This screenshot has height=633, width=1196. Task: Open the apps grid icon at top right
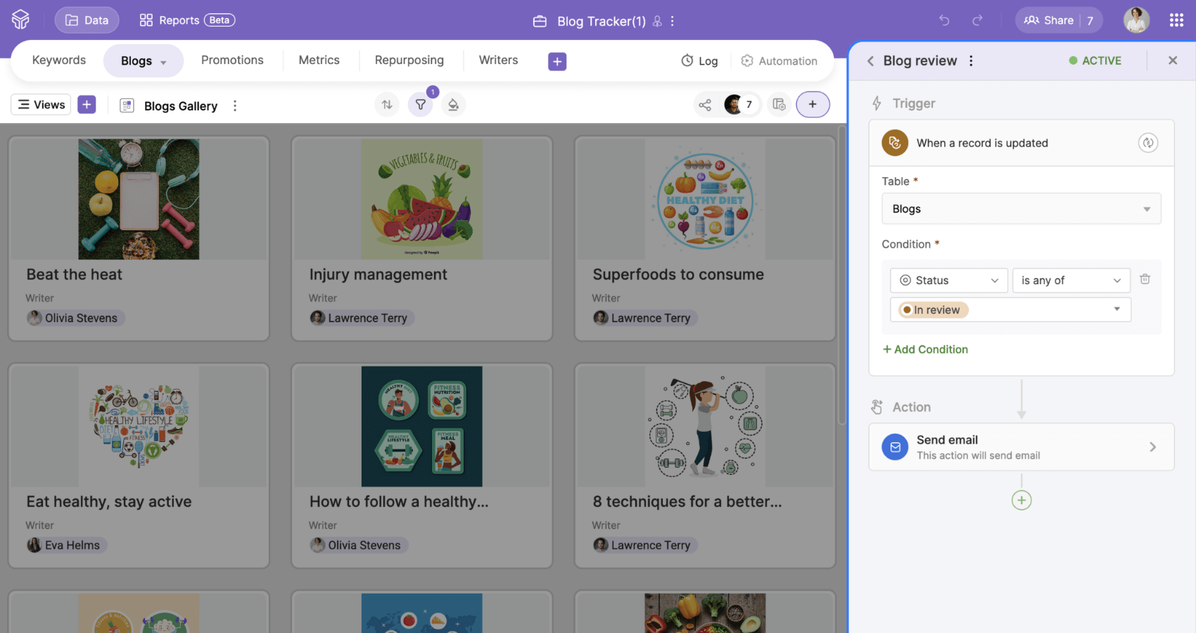(1176, 20)
